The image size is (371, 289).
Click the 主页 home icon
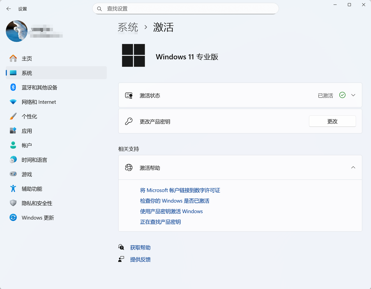tap(13, 58)
